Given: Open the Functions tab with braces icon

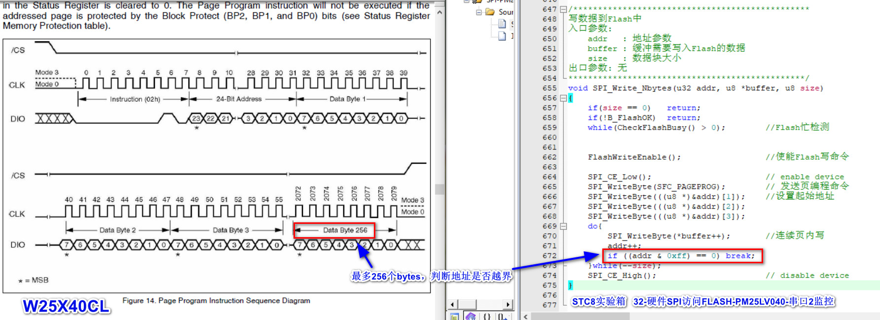Looking at the screenshot, I should point(486,316).
